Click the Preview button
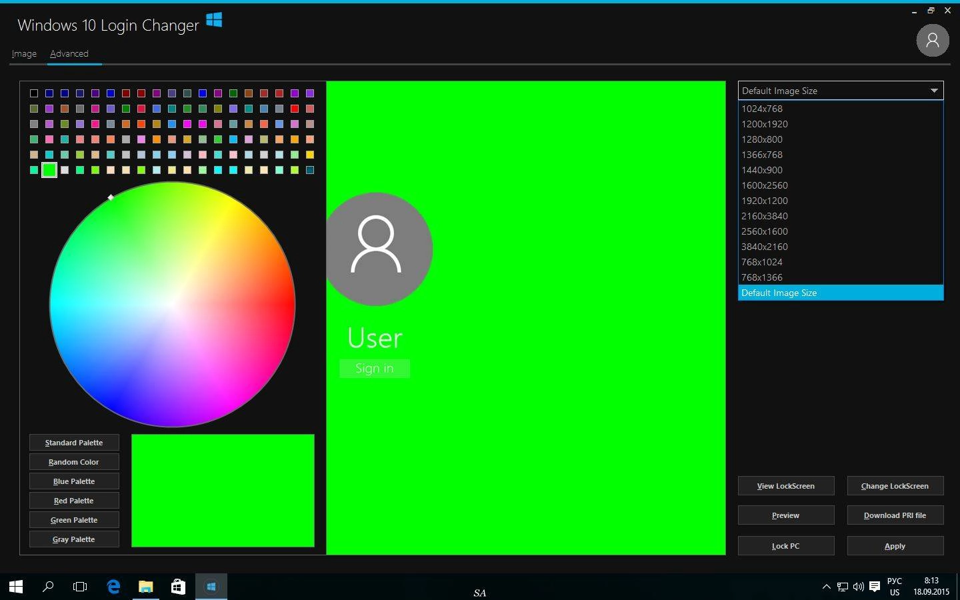The image size is (960, 600). (786, 515)
